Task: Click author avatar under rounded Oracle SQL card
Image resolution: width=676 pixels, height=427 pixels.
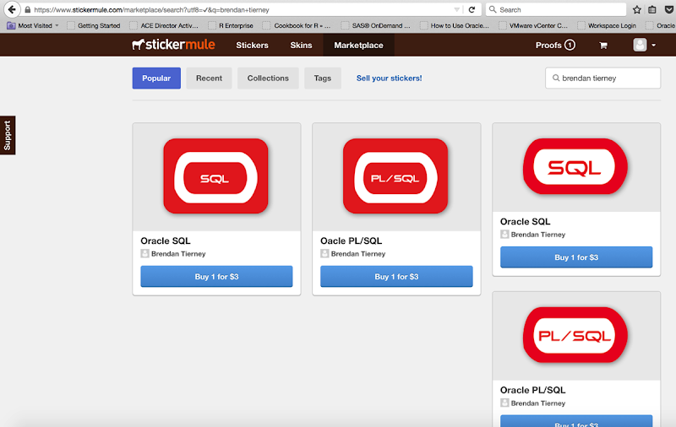Action: pos(504,234)
